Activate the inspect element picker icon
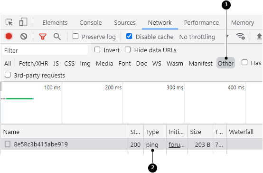This screenshot has width=263, height=173. point(9,22)
